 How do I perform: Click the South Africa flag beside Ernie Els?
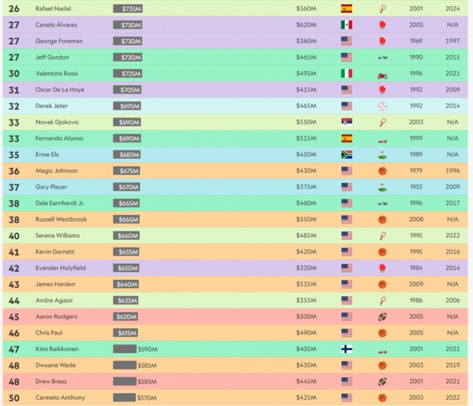pyautogui.click(x=347, y=155)
